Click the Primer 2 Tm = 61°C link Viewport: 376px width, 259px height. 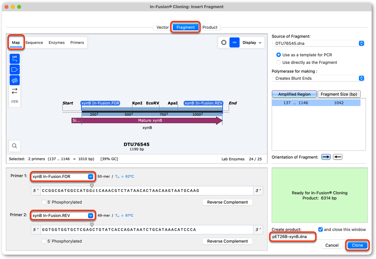coord(124,216)
